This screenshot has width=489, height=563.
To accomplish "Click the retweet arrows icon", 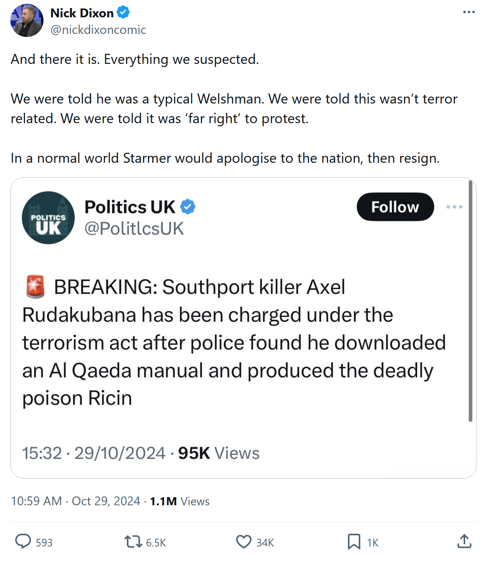I will click(x=133, y=542).
